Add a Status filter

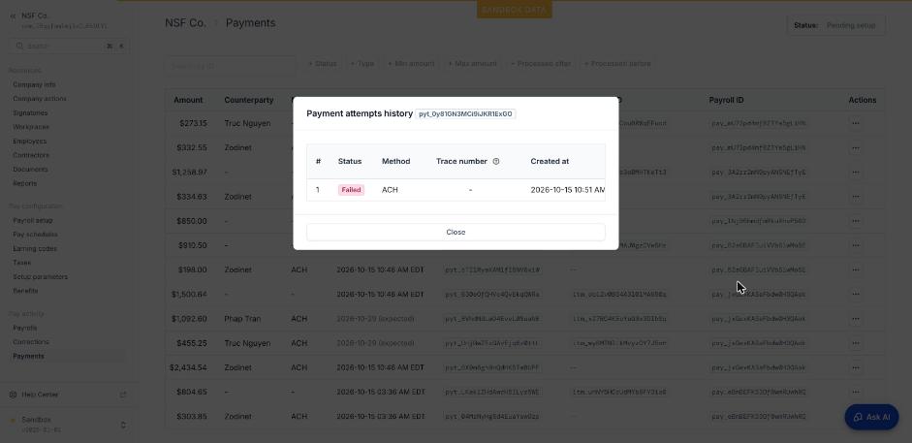point(323,63)
